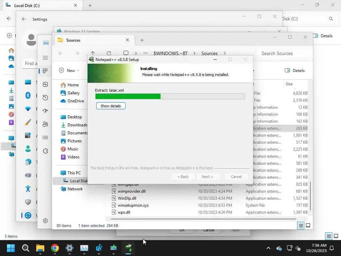This screenshot has width=341, height=256.
Task: Add a new tab in Sources window
Action: tap(142, 40)
